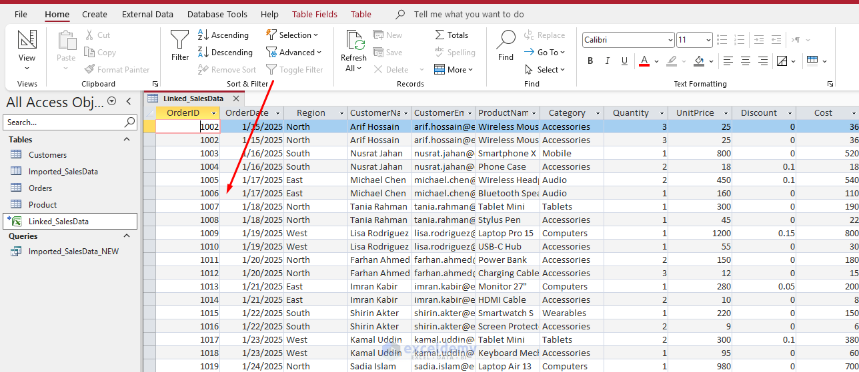859x372 pixels.
Task: Click the Totals sigma button
Action: (452, 35)
